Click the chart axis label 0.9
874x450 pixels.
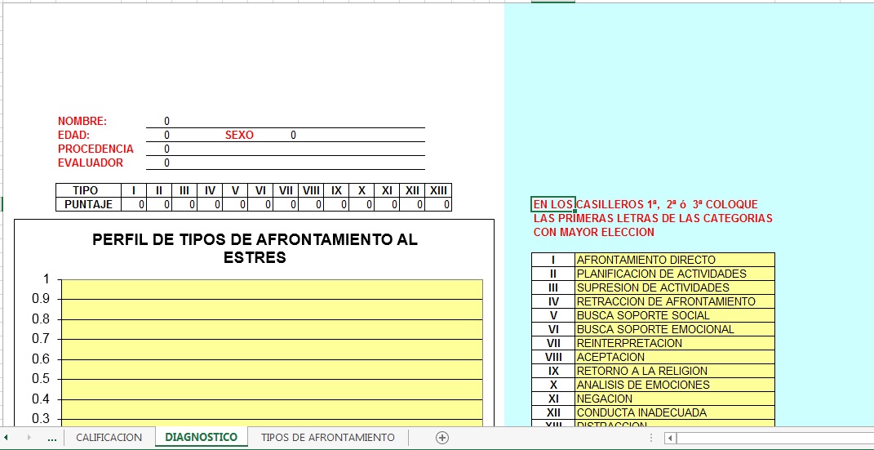pos(42,299)
